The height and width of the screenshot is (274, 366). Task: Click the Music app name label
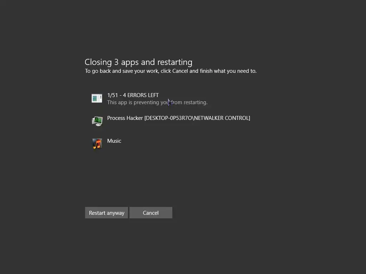pos(114,141)
